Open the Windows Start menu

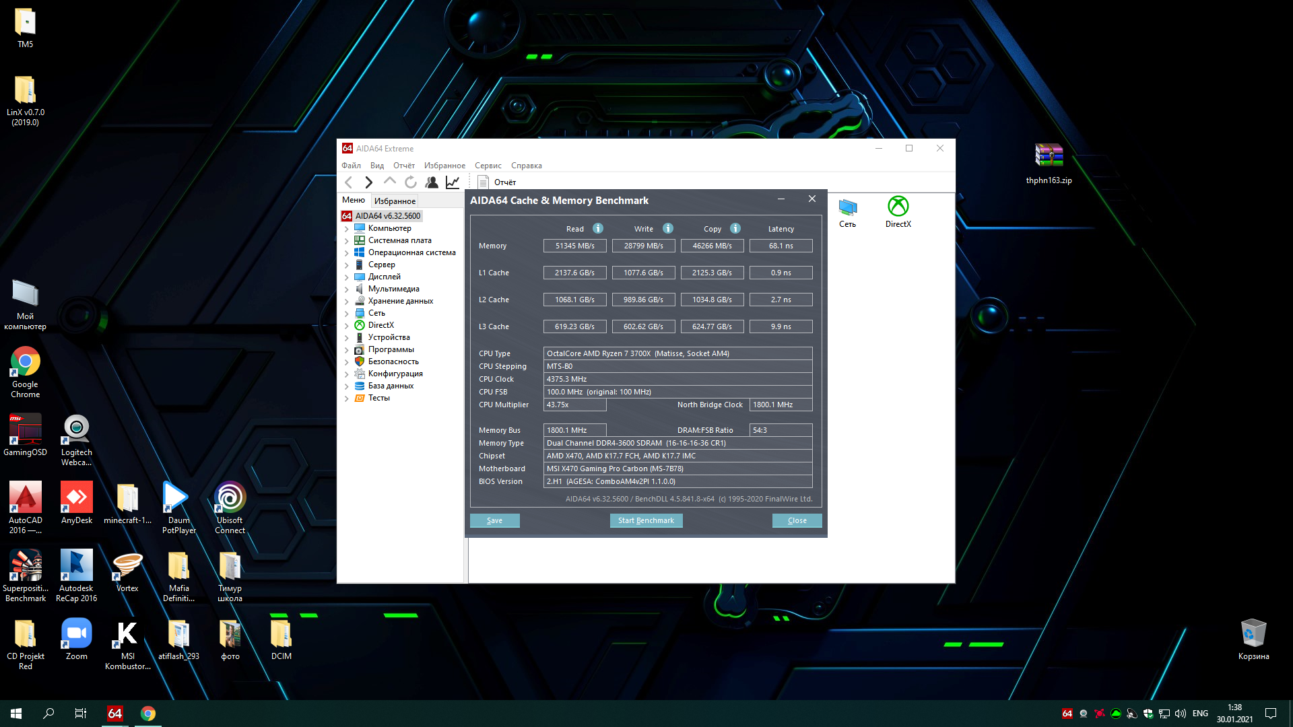16,714
